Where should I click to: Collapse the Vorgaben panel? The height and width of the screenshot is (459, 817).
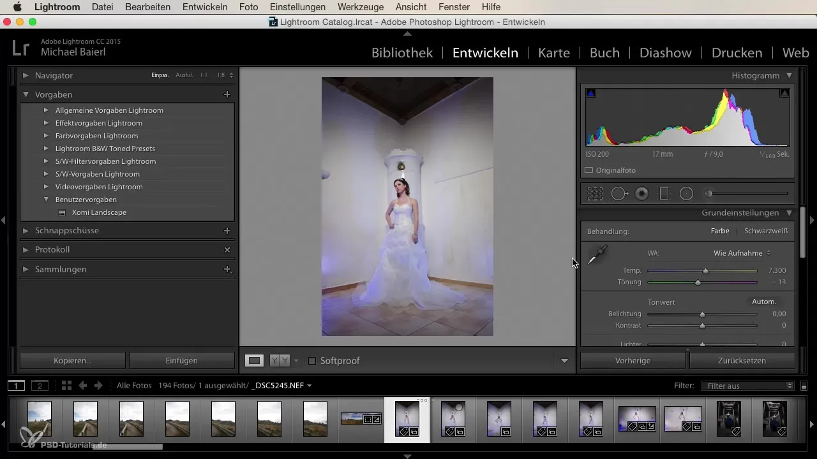(26, 94)
